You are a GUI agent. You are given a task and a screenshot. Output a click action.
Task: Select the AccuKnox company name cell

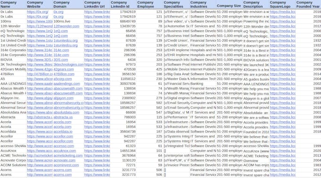coord(13,151)
